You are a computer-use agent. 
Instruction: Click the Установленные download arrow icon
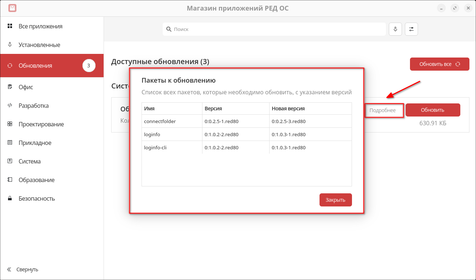[10, 45]
